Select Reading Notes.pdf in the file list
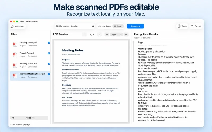The image size is (212, 132). pyautogui.click(x=30, y=65)
